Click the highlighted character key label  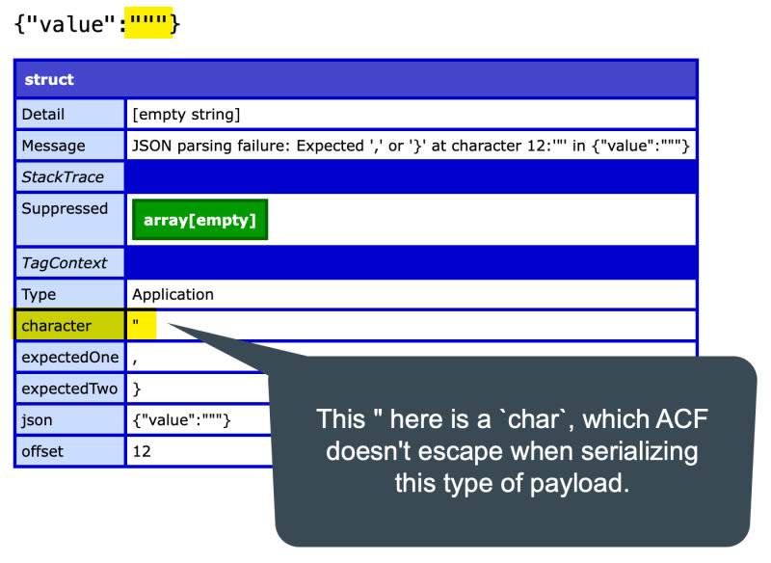pyautogui.click(x=56, y=326)
